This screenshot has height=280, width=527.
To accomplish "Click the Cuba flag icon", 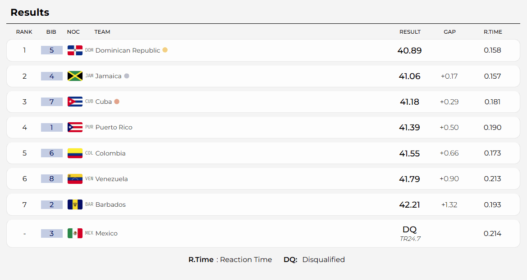I will [x=75, y=102].
